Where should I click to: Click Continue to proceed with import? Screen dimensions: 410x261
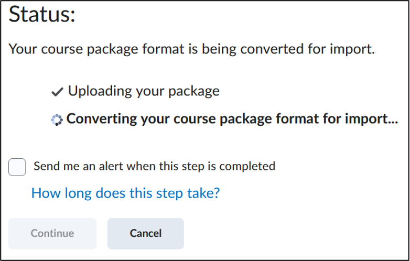point(52,233)
